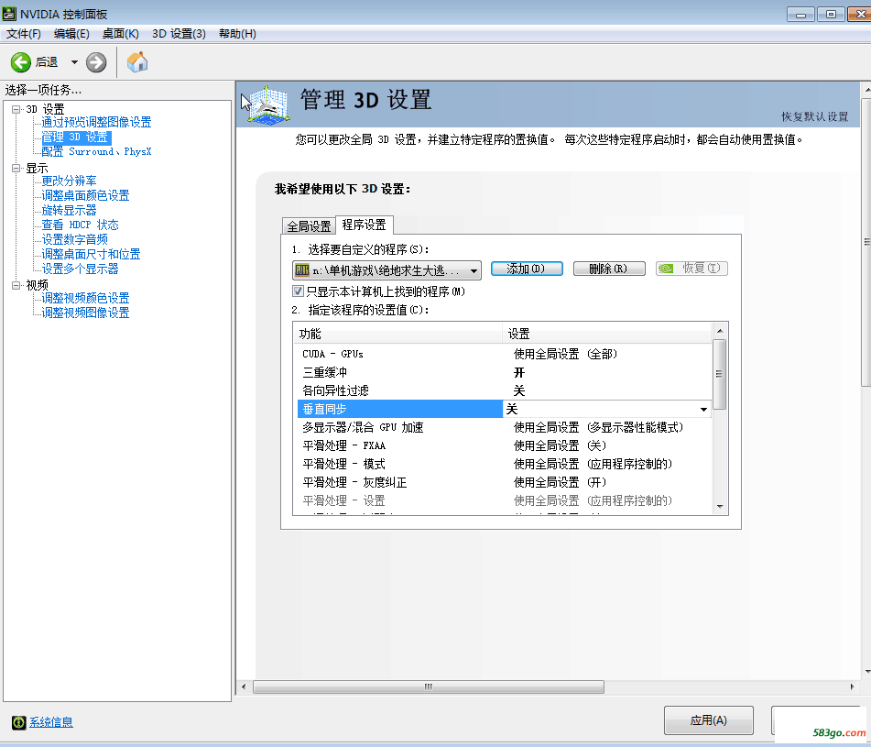Open the program selection dropdown
The image size is (871, 747).
click(474, 270)
